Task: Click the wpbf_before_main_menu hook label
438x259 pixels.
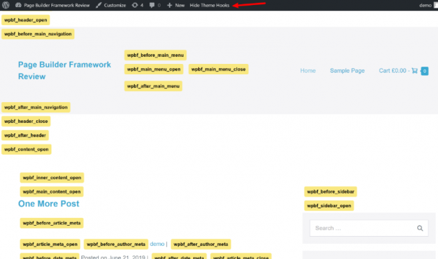Action: (x=155, y=55)
